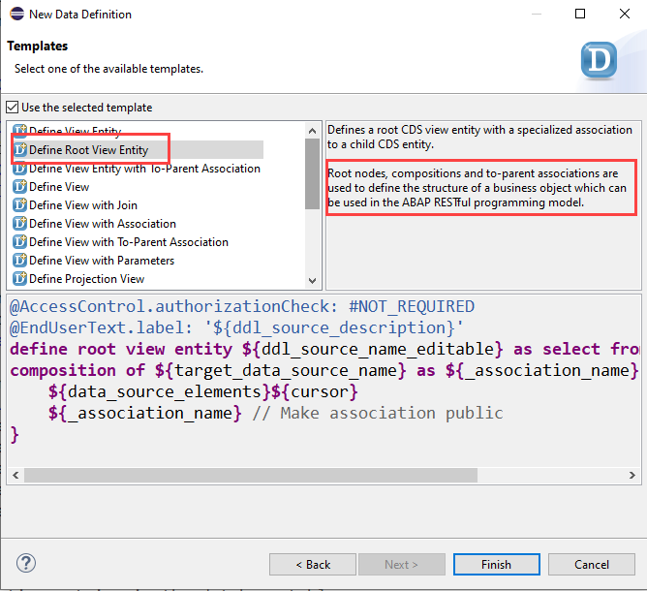
Task: Click the Defines a root CDS view description
Action: (x=479, y=137)
